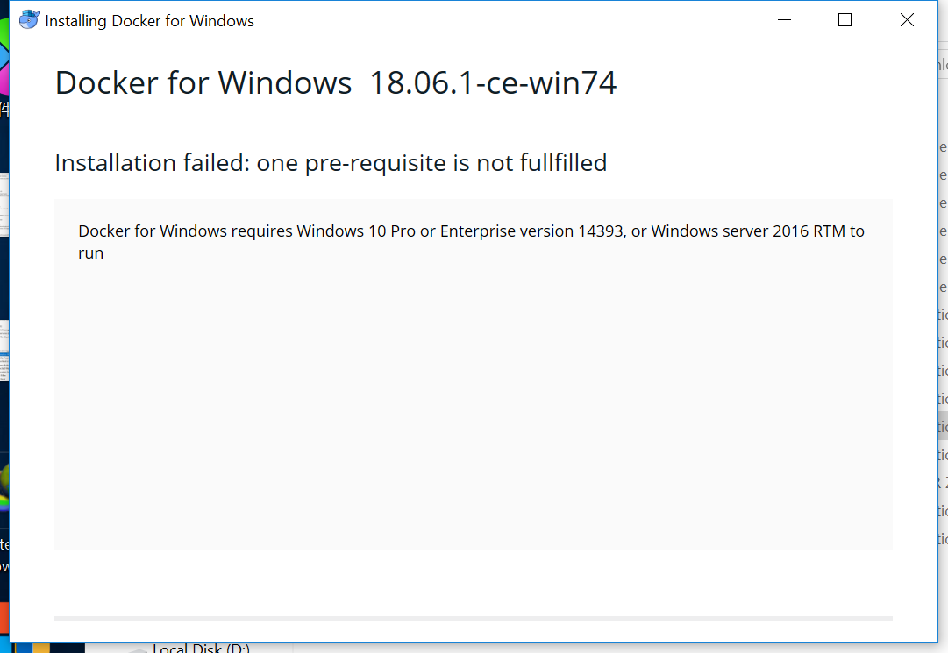Minimize the Docker installer window
The height and width of the screenshot is (653, 948).
783,19
